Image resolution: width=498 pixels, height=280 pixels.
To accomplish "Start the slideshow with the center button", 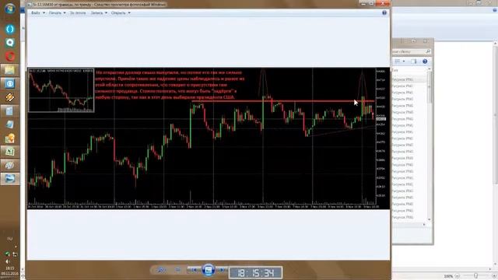I will (x=208, y=270).
